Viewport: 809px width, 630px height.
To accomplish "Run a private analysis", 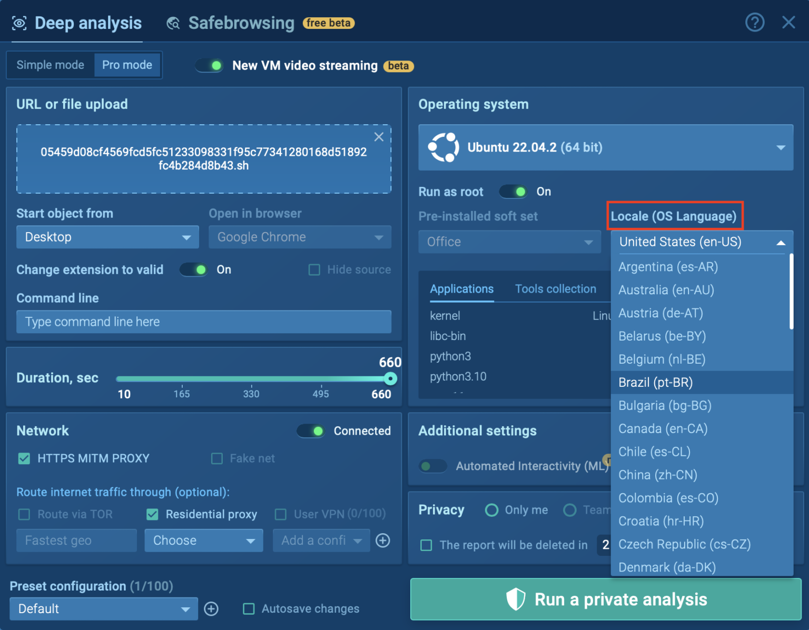I will [x=606, y=599].
